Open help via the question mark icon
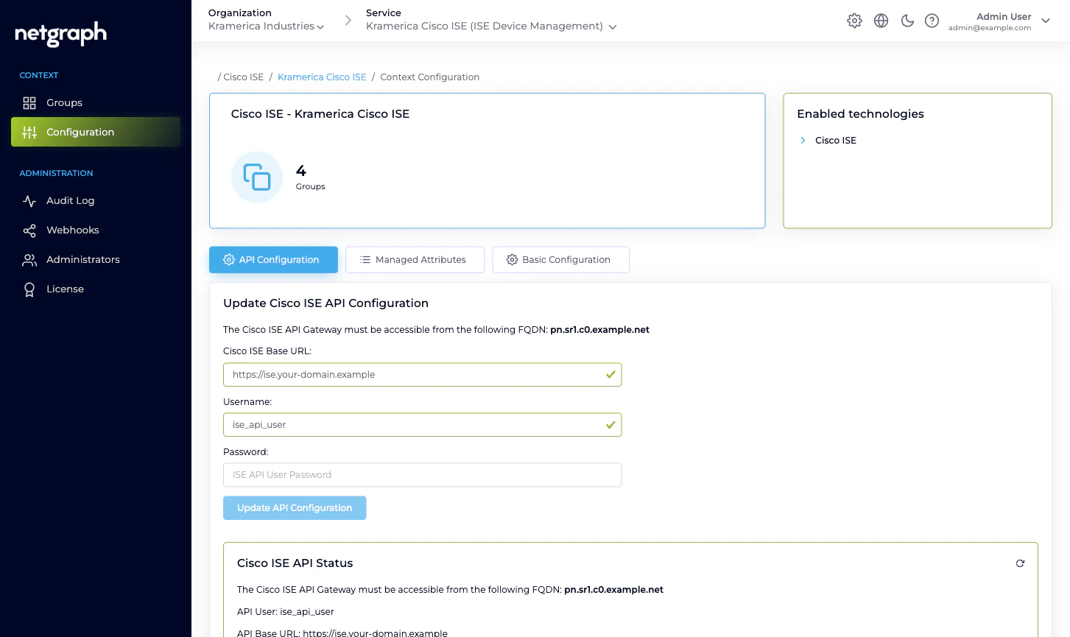The image size is (1070, 637). click(932, 21)
